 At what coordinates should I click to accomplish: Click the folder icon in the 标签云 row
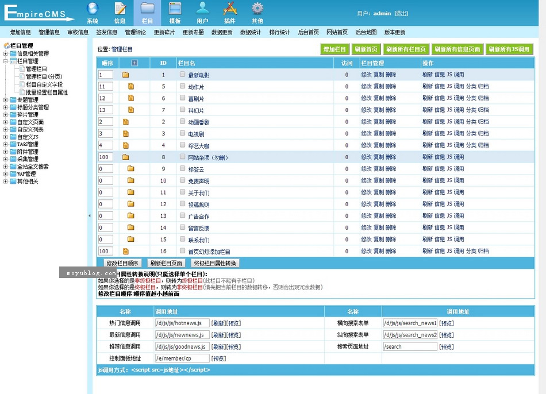point(130,168)
